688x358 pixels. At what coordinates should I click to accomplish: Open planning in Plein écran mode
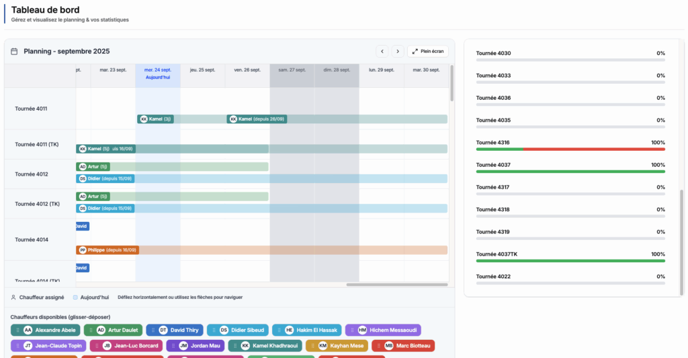[427, 51]
